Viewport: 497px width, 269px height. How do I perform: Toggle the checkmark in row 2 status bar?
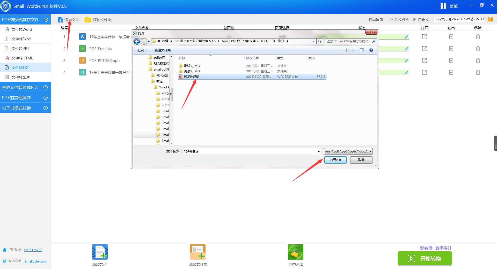406,49
